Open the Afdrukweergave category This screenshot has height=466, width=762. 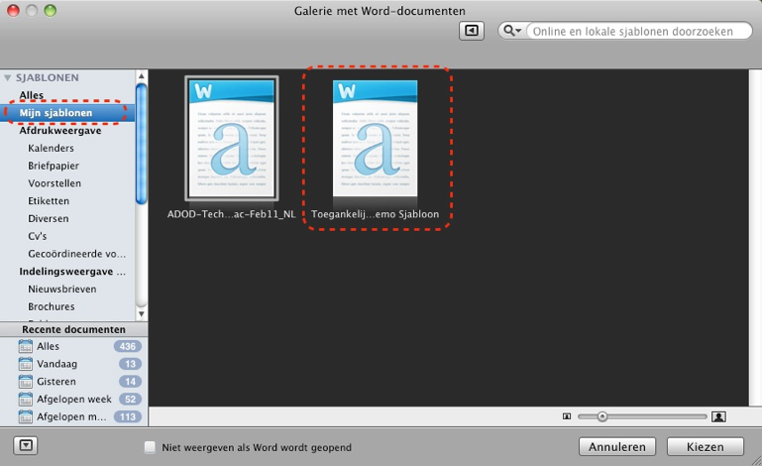[x=60, y=130]
